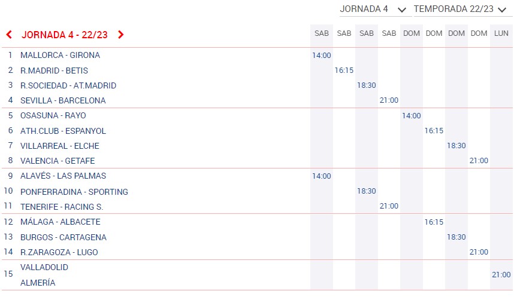The height and width of the screenshot is (297, 514).
Task: Select the MÁLAGA - ALBACETE match
Action: coord(61,222)
